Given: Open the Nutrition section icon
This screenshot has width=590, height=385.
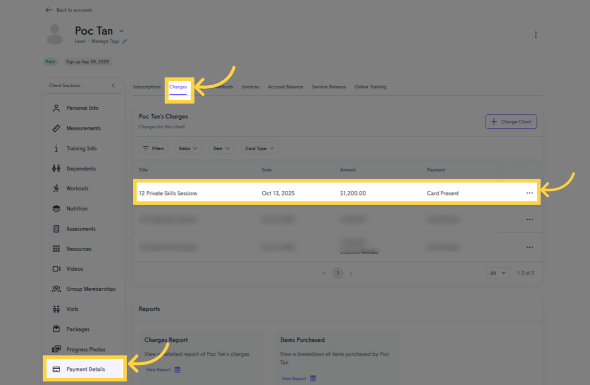Looking at the screenshot, I should coord(57,208).
